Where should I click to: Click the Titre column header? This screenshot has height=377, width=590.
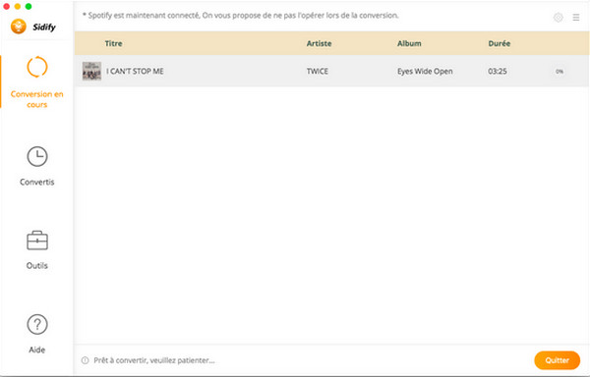coord(113,43)
